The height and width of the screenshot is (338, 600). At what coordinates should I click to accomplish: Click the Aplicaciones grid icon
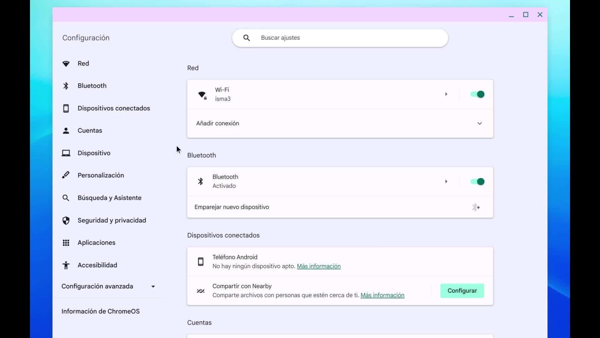pos(66,243)
